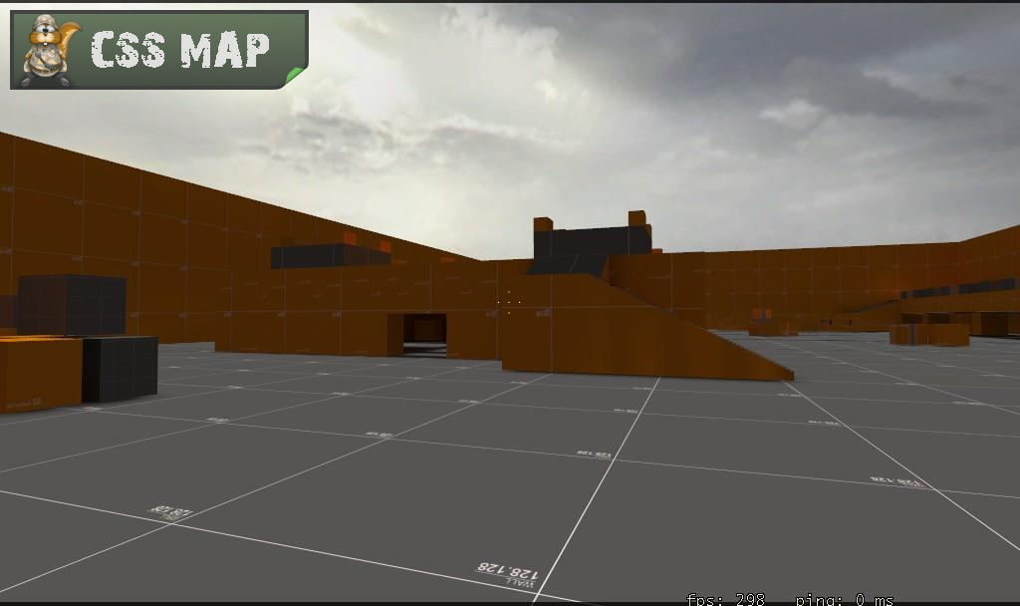Viewport: 1020px width, 606px height.
Task: Click the upper black crate on the left
Action: [72, 304]
